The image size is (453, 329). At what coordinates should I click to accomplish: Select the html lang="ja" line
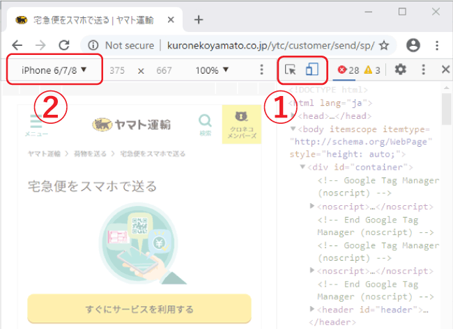tap(330, 103)
